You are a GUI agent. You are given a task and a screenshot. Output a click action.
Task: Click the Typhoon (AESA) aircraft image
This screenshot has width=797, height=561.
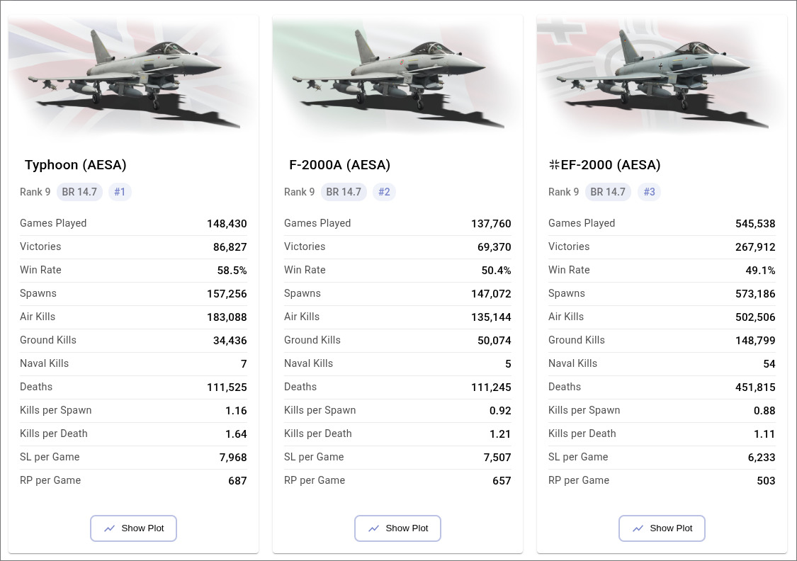coord(133,74)
